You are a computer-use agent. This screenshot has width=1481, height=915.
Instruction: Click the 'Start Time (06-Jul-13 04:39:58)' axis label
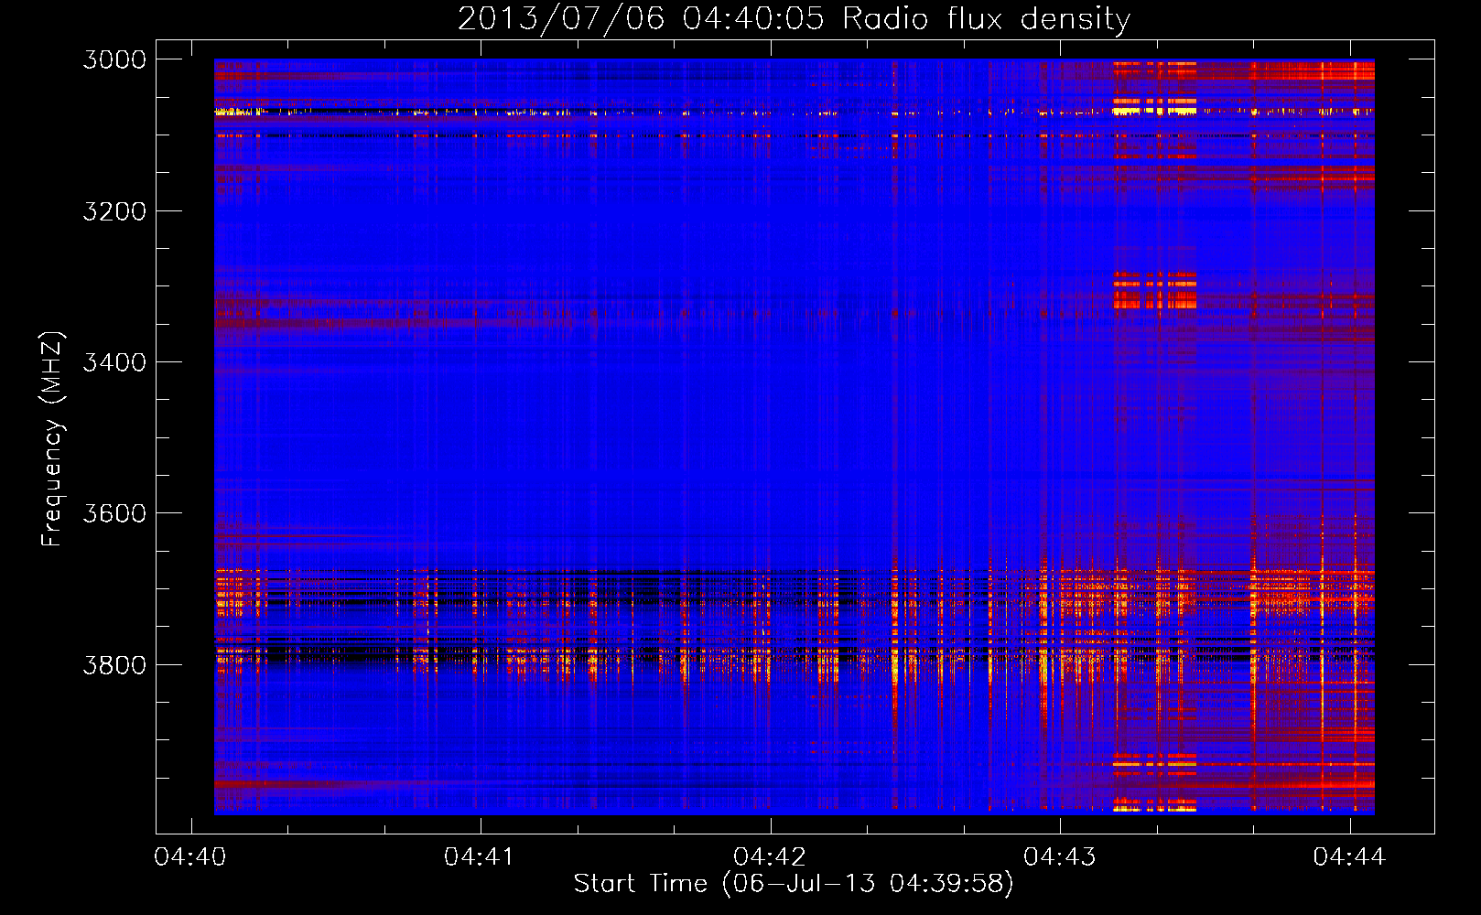click(x=794, y=883)
